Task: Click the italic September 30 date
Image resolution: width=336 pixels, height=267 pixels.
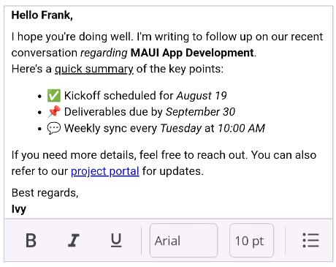Action: [200, 112]
